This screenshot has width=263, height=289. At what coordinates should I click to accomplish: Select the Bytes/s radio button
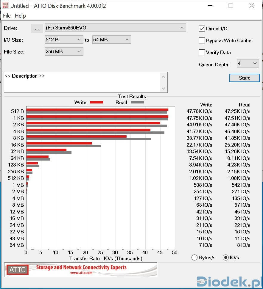coord(194,257)
